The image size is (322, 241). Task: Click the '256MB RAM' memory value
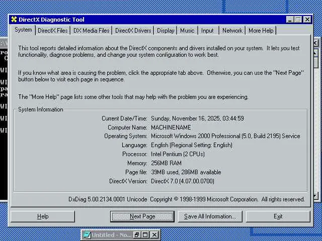(x=166, y=163)
